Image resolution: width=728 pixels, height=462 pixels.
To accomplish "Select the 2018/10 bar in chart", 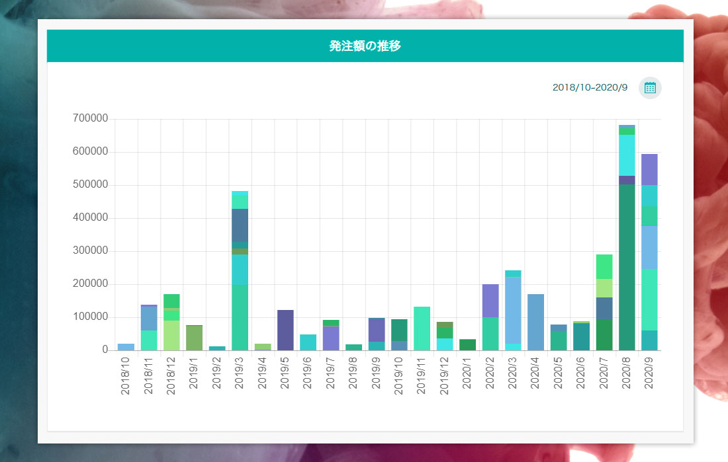I will pyautogui.click(x=126, y=347).
